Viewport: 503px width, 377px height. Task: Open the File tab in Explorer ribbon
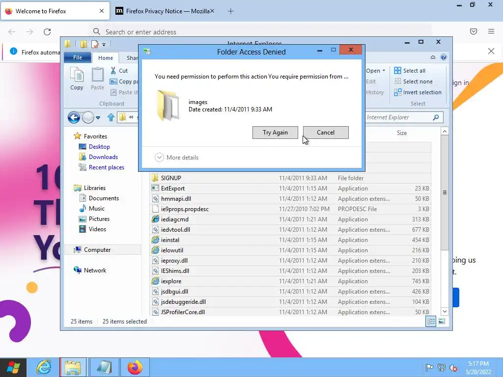click(78, 57)
